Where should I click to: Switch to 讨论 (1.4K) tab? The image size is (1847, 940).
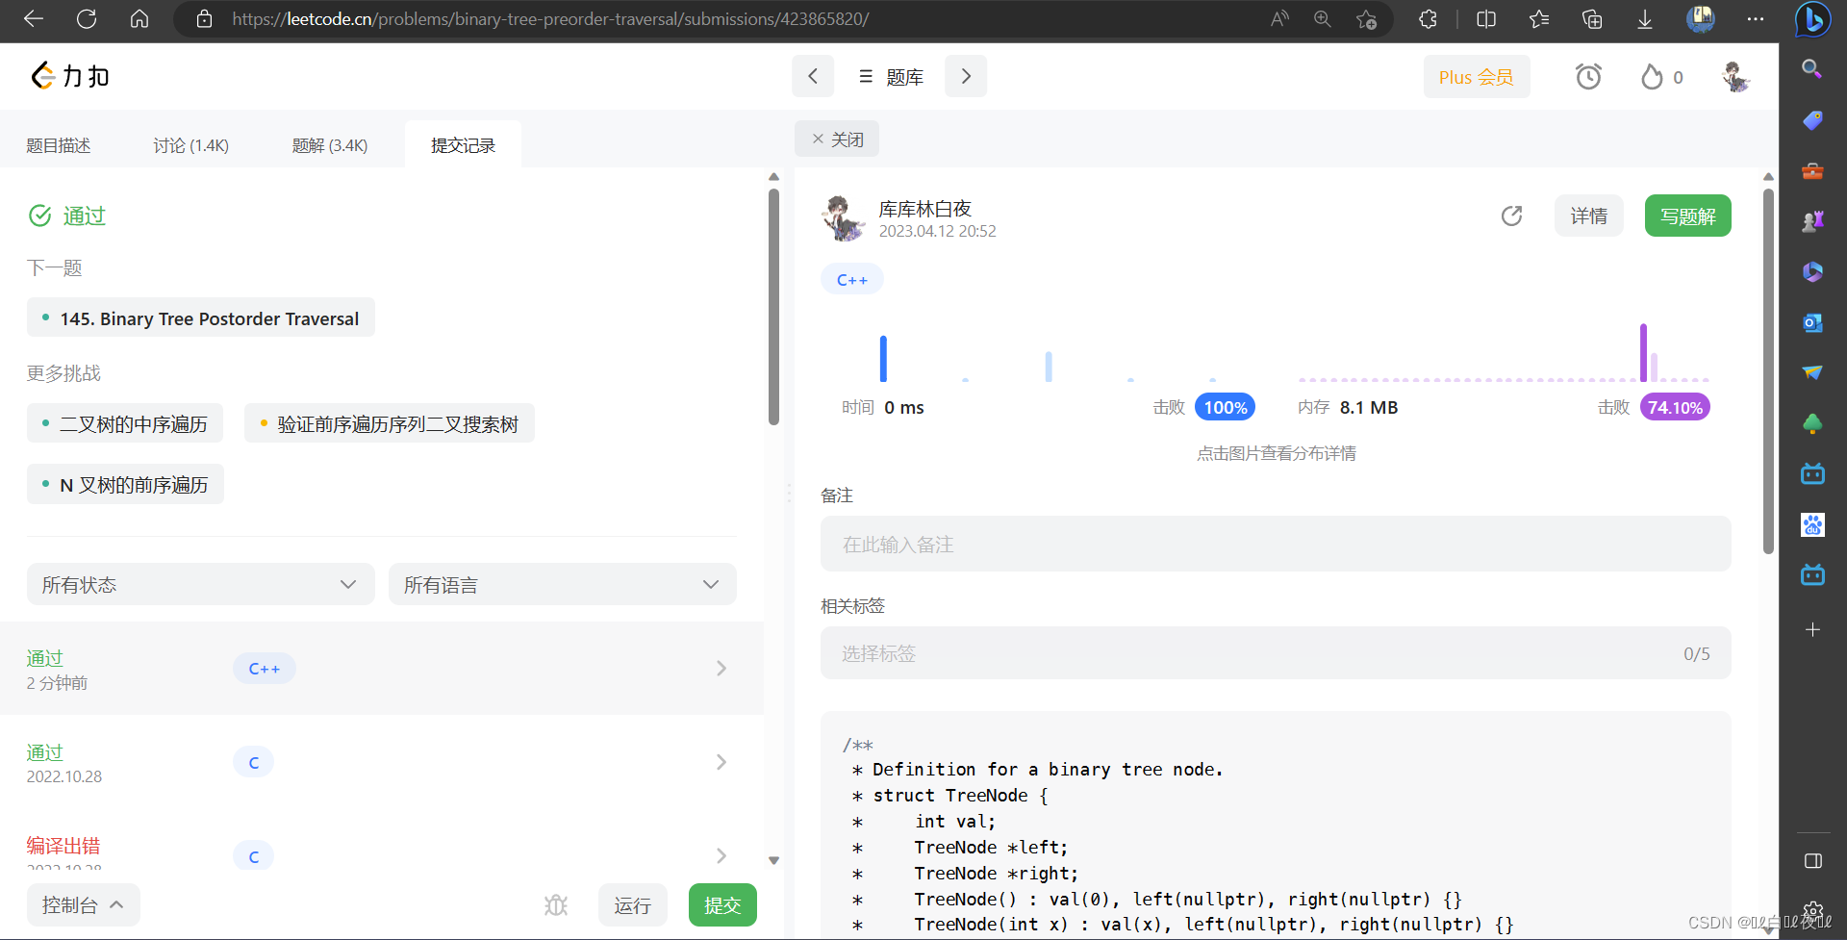(x=191, y=145)
